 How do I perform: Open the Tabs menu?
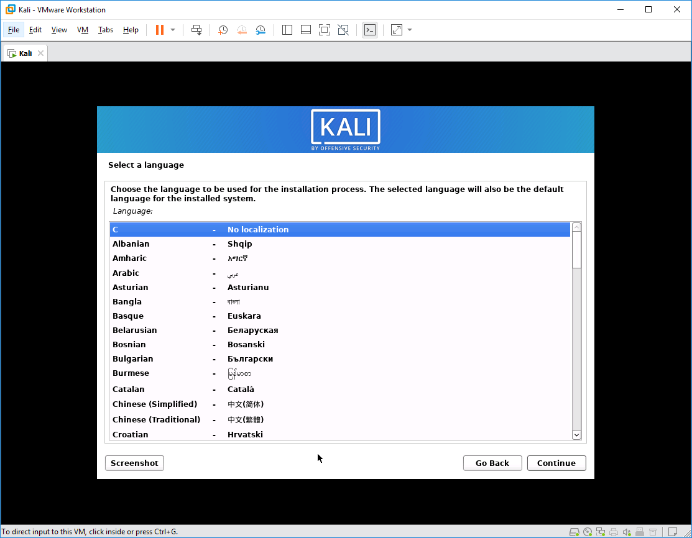(x=106, y=30)
